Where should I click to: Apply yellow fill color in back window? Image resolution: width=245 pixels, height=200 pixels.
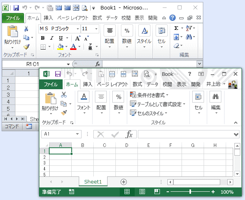coord(60,47)
